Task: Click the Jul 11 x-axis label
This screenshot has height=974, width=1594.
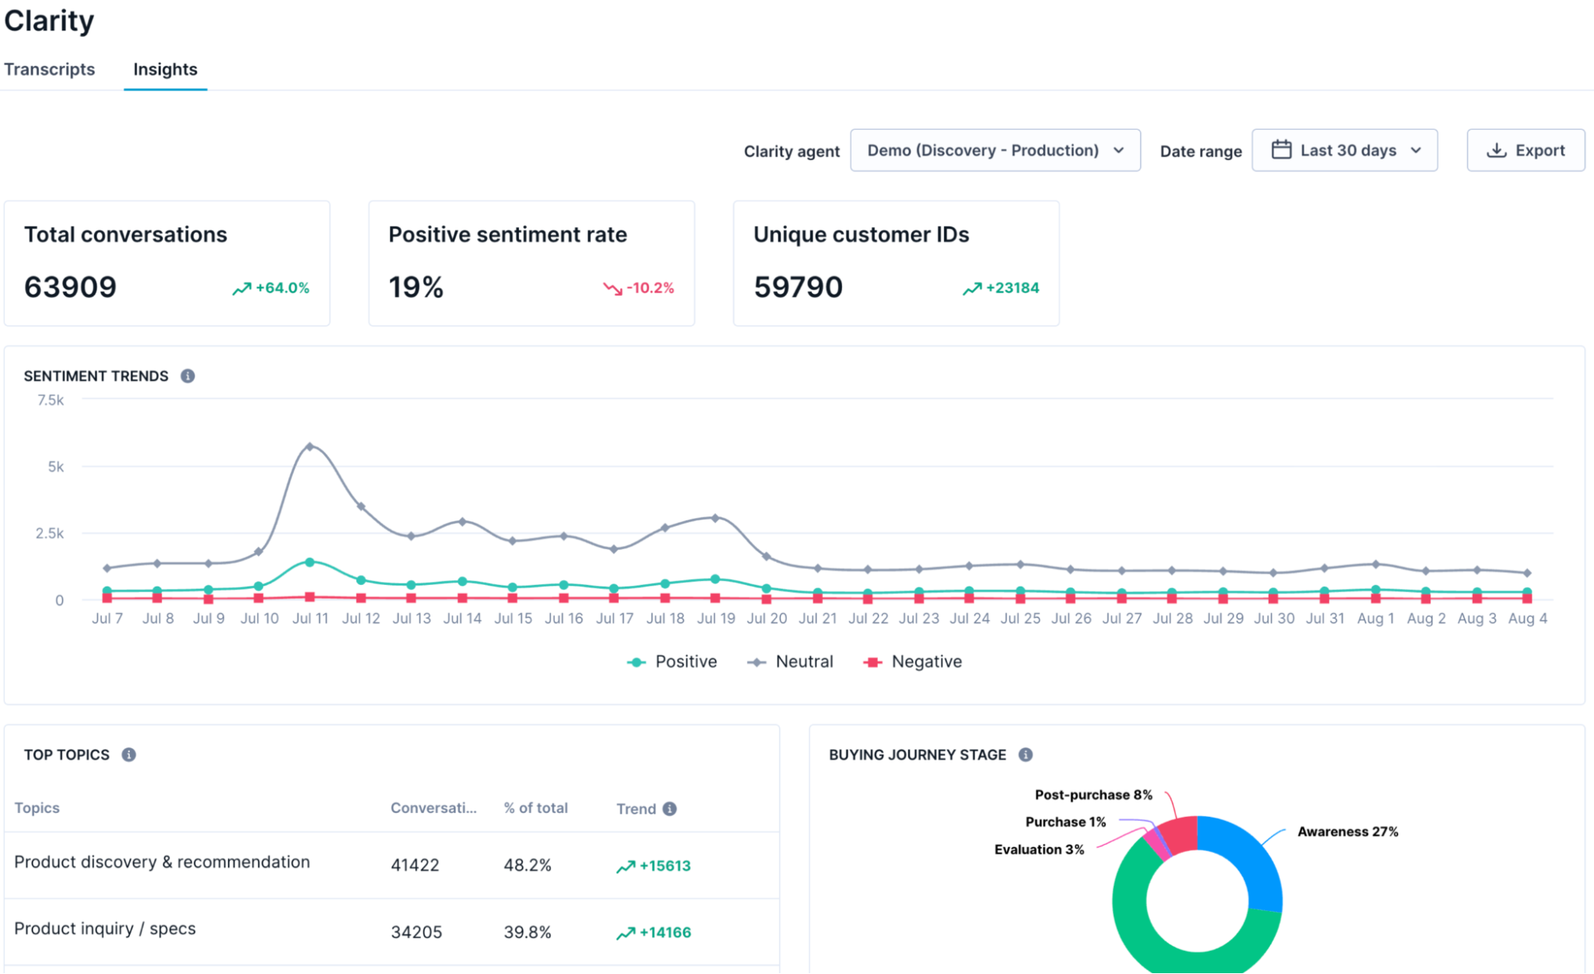Action: [x=310, y=619]
